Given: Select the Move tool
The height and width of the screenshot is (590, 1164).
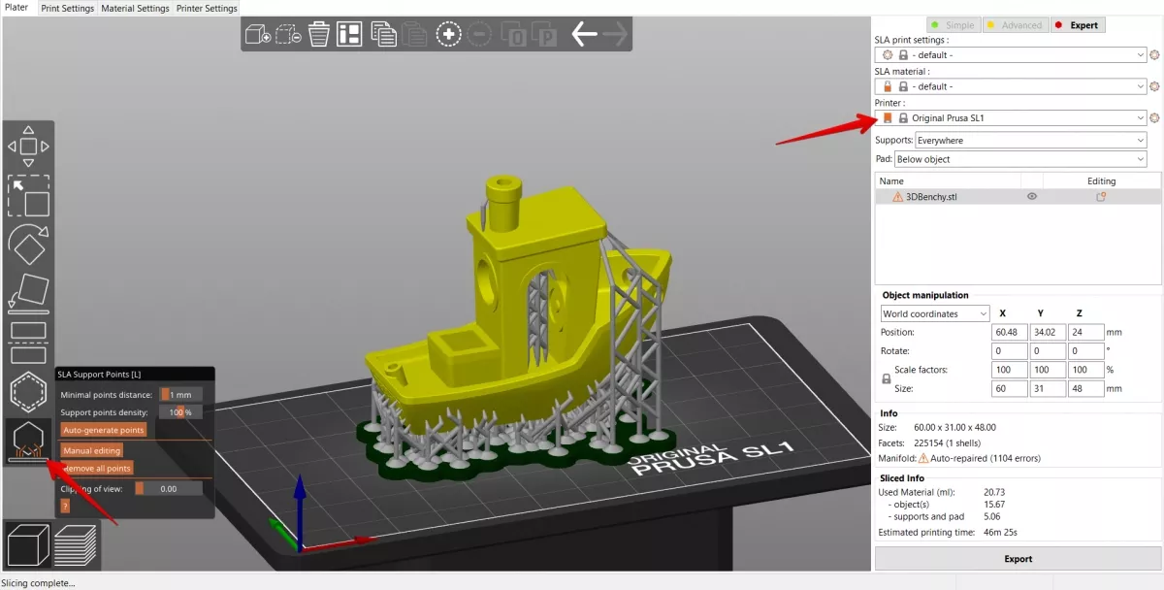Looking at the screenshot, I should [x=29, y=144].
